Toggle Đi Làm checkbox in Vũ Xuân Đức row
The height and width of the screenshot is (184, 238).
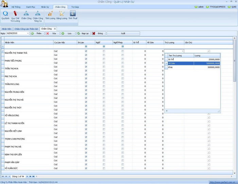click(x=86, y=168)
